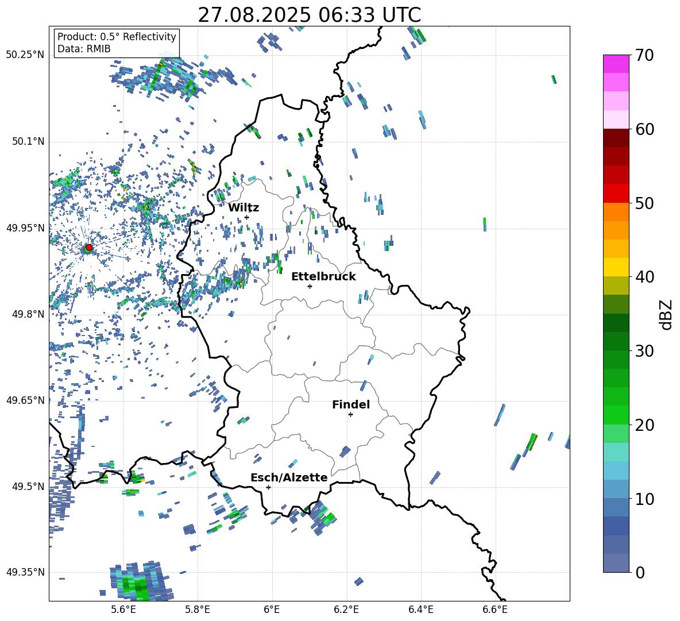
Task: Click the 40 tick label on colorbar
Action: (x=644, y=277)
